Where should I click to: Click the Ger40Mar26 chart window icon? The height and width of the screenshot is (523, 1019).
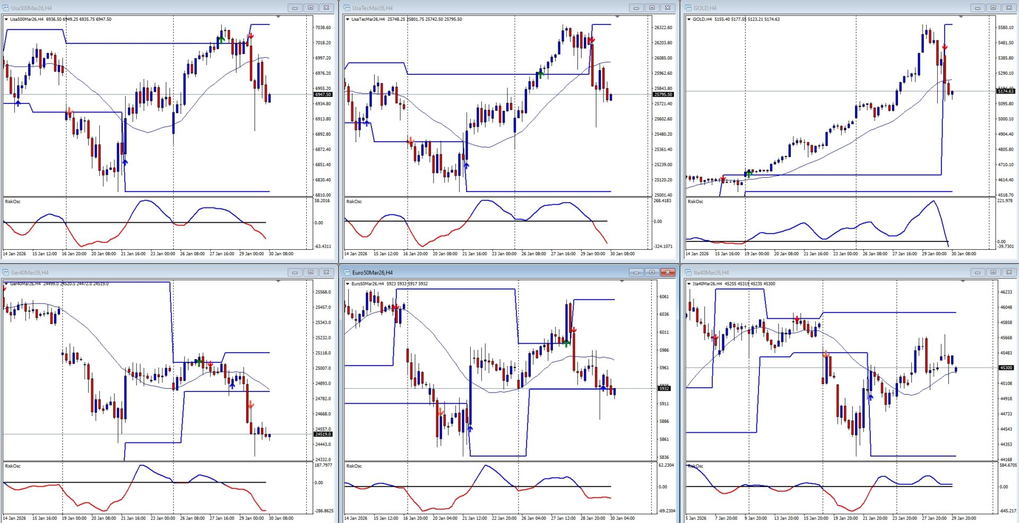(x=6, y=273)
